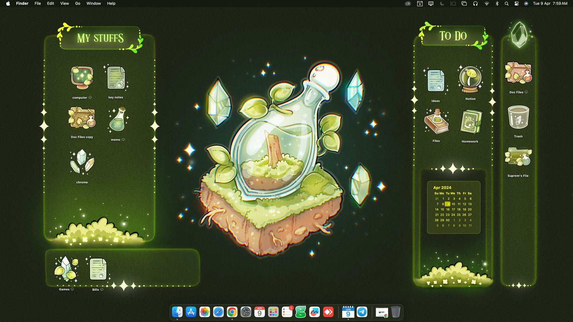The width and height of the screenshot is (573, 322).
Task: Toggle Wi-Fi in the menu bar
Action: [487, 4]
